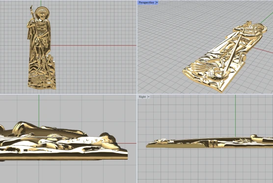Click the halo around the figure's head
The height and width of the screenshot is (183, 273).
coord(42,12)
